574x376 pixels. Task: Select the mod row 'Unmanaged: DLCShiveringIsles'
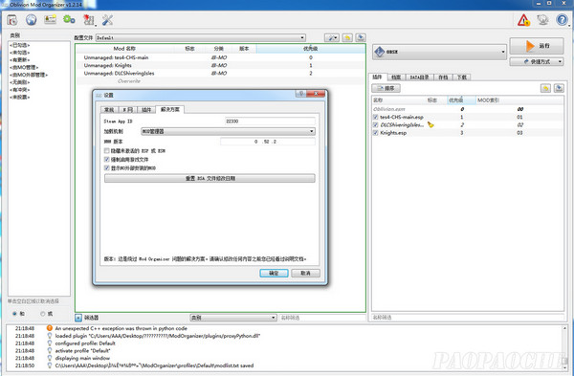click(220, 74)
